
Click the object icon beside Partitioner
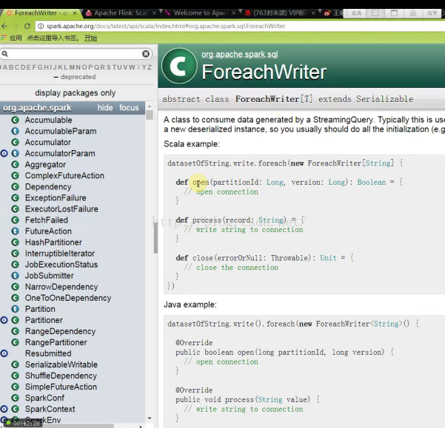tap(4, 320)
